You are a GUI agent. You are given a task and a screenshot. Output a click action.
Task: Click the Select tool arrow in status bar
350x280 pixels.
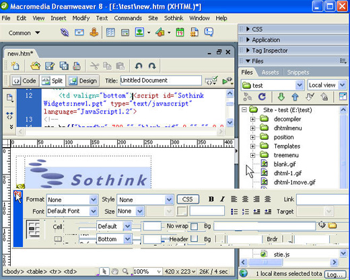[x=104, y=271]
